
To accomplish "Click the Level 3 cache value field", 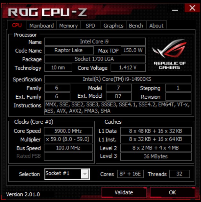I will [156, 157].
